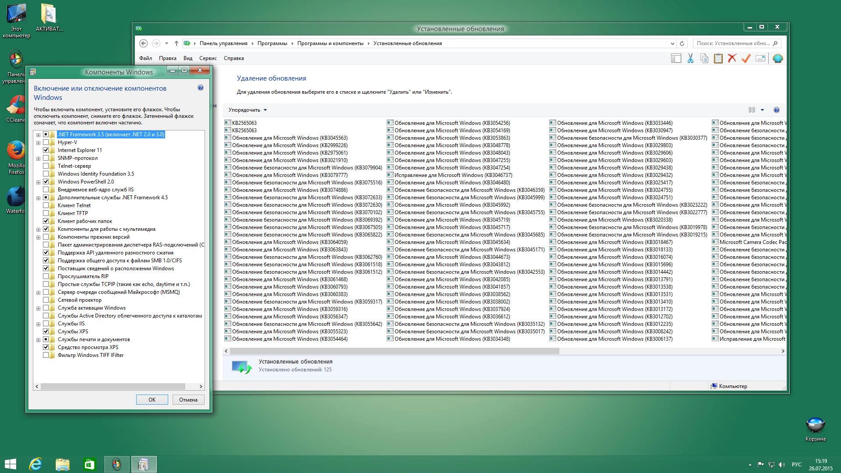This screenshot has height=473, width=841.
Task: Click the volume tray icon
Action: 782,464
